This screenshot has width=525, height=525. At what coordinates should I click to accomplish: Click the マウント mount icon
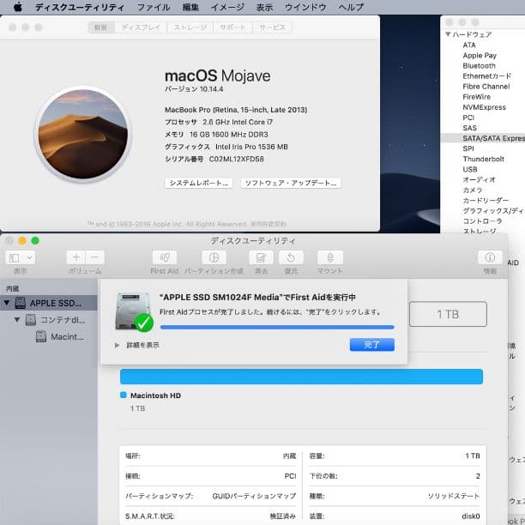pyautogui.click(x=330, y=257)
